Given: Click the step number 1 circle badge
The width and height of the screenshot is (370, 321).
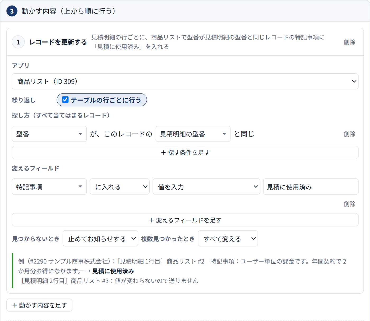Looking at the screenshot, I should pyautogui.click(x=18, y=42).
